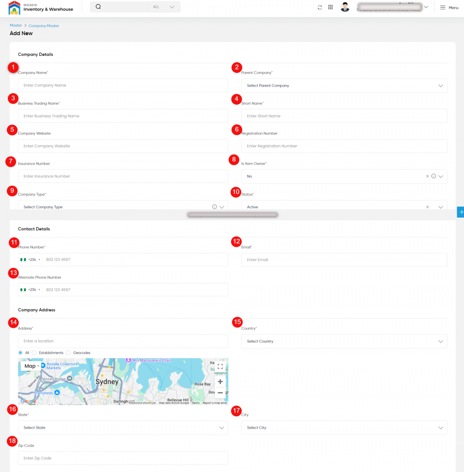Focus the Company Name field
Image resolution: width=464 pixels, height=472 pixels.
click(x=123, y=85)
